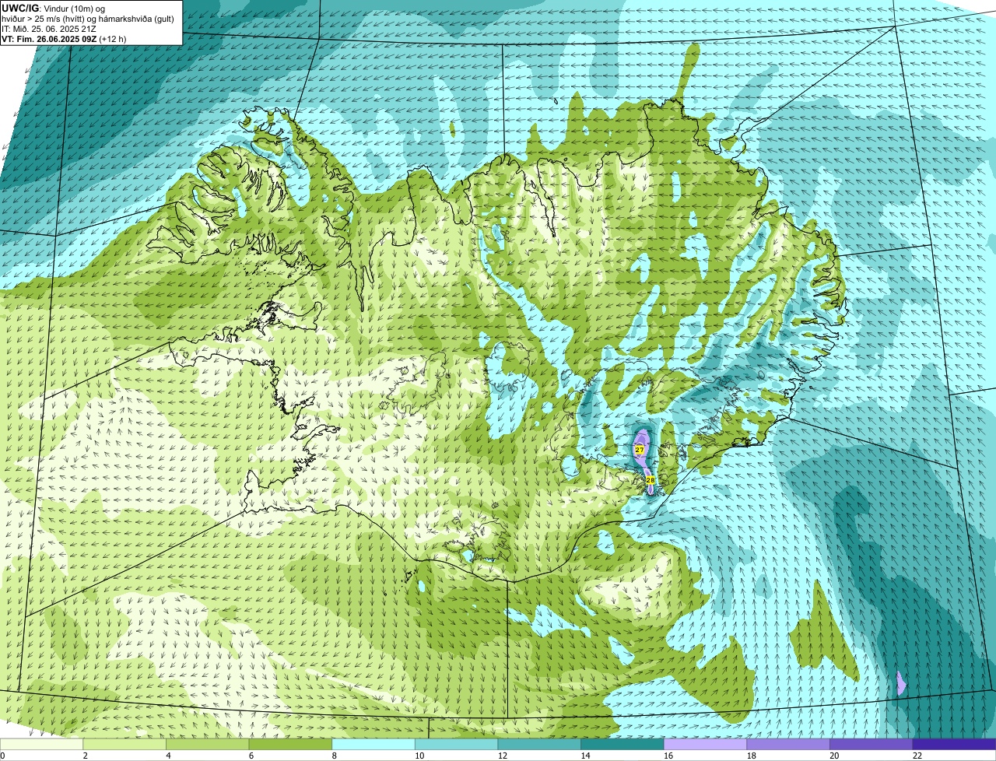This screenshot has width=996, height=761.
Task: Click the 'IT: Mið. 25. 06. 2025 21Z' line
Action: click(x=49, y=28)
